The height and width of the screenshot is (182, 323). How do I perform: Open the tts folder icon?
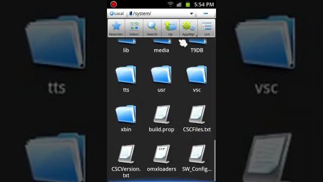pos(126,74)
